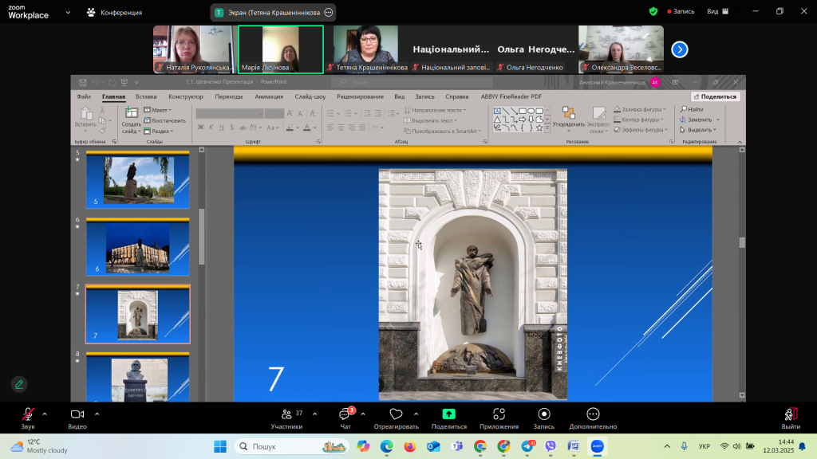The height and width of the screenshot is (459, 817).
Task: Open the Windows Start menu
Action: 219,446
